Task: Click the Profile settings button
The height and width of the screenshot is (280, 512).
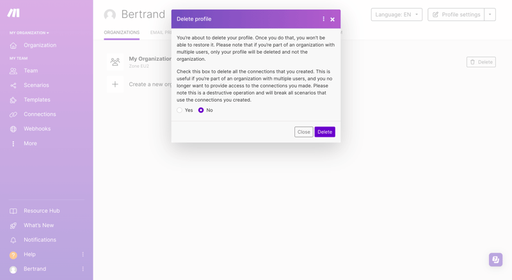Action: pyautogui.click(x=456, y=15)
